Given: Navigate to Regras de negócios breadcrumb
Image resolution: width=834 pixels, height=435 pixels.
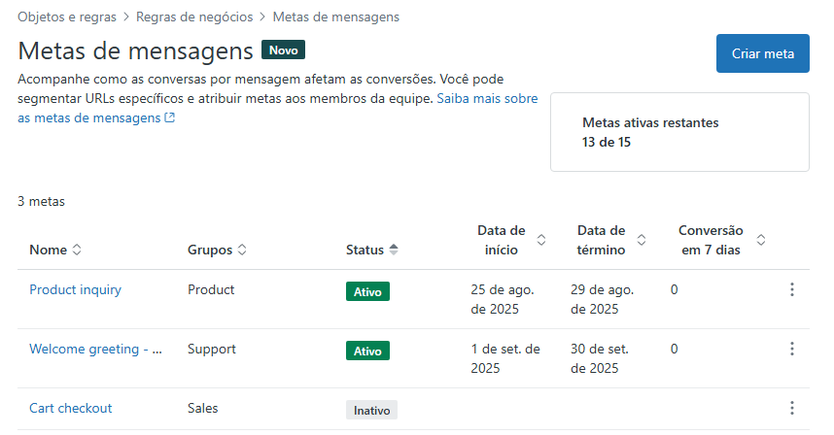Looking at the screenshot, I should 194,17.
